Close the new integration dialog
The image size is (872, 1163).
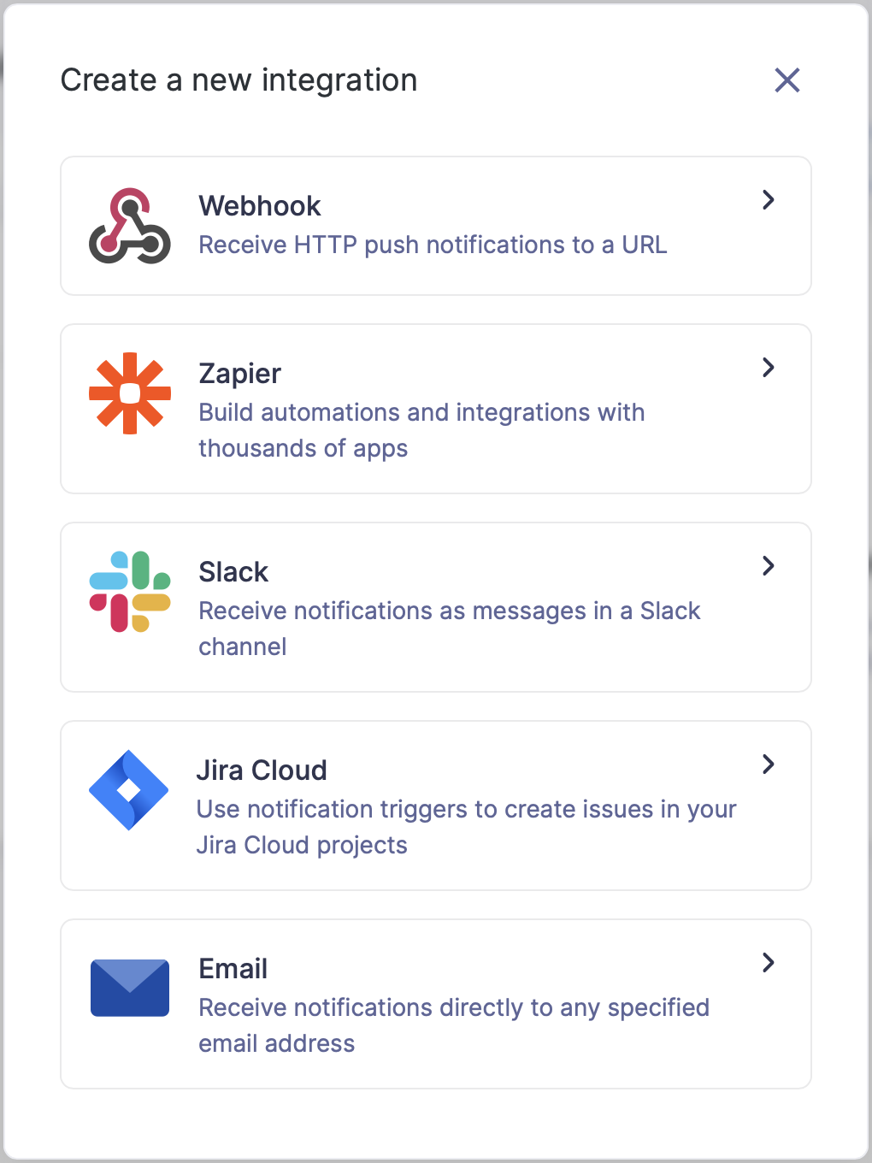tap(787, 80)
